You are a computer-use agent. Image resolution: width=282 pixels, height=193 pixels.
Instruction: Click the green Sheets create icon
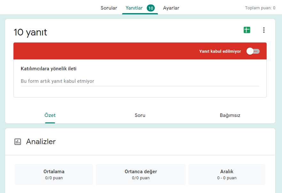click(247, 30)
